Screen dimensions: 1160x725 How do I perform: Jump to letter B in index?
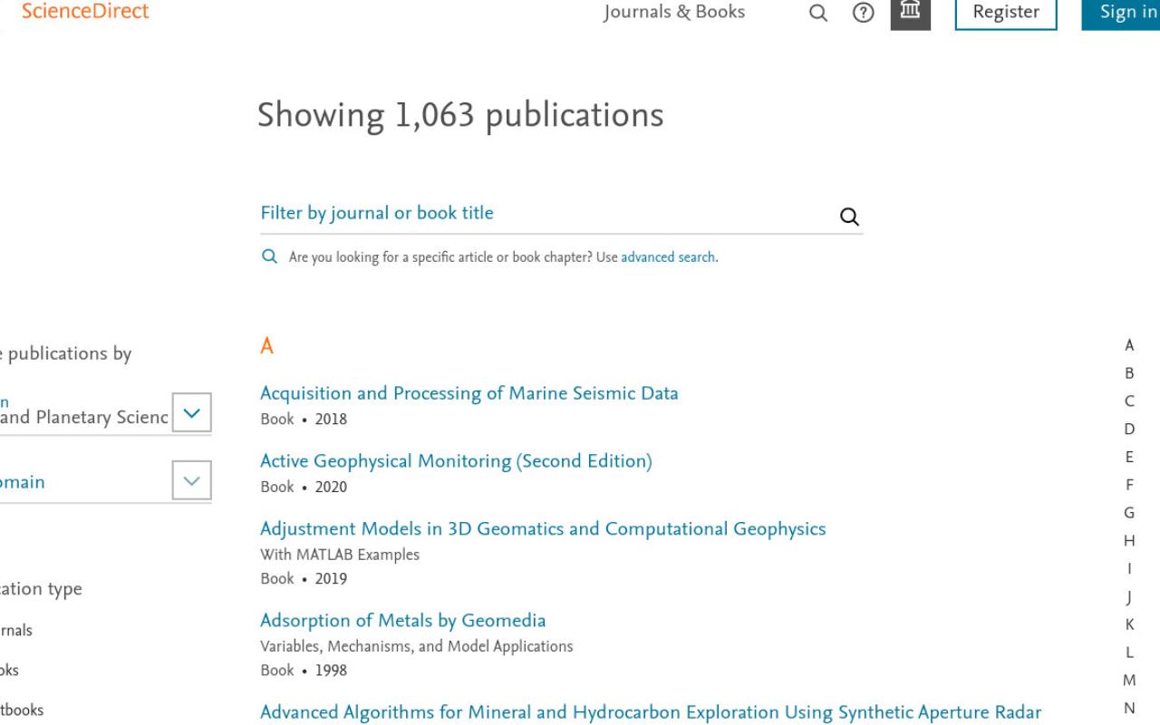coord(1129,373)
